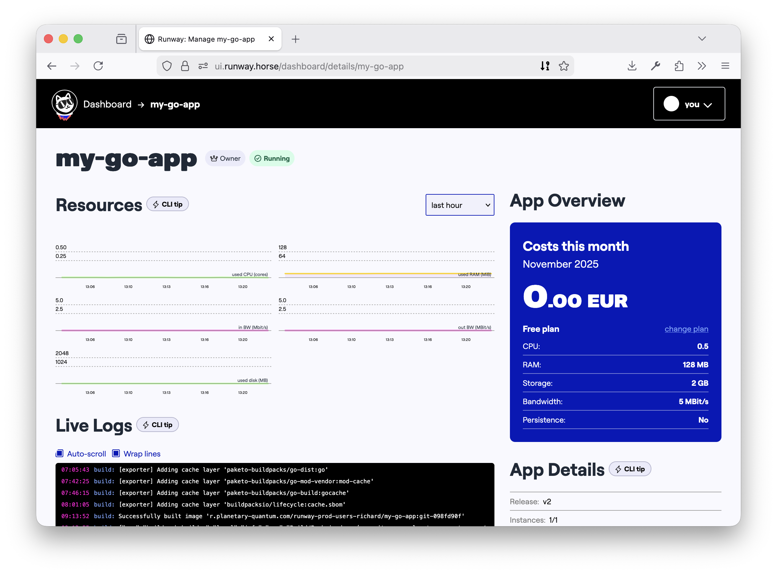Toggle the Auto-scroll checkbox

[x=60, y=454]
